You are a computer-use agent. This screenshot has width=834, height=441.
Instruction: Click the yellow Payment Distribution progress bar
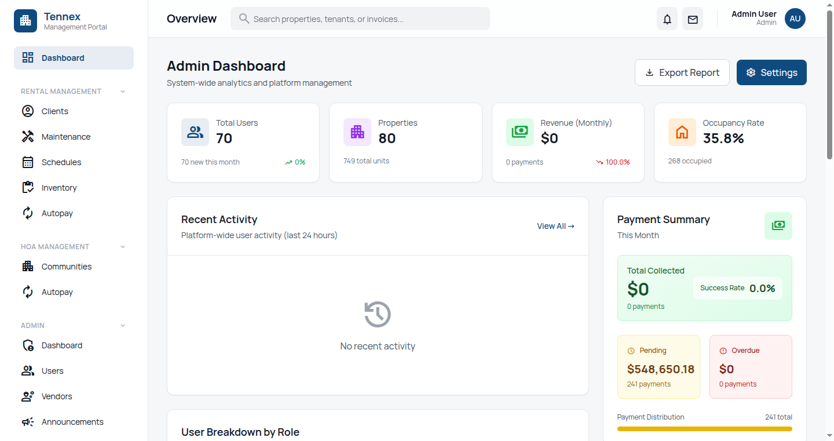[x=704, y=429]
